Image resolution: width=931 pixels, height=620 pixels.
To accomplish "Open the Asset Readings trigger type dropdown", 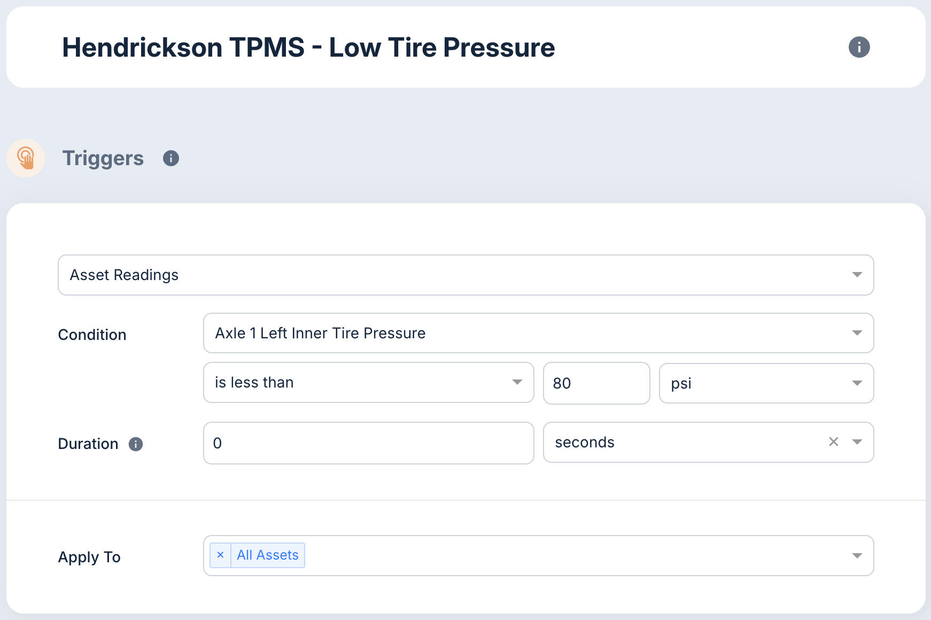I will (465, 275).
